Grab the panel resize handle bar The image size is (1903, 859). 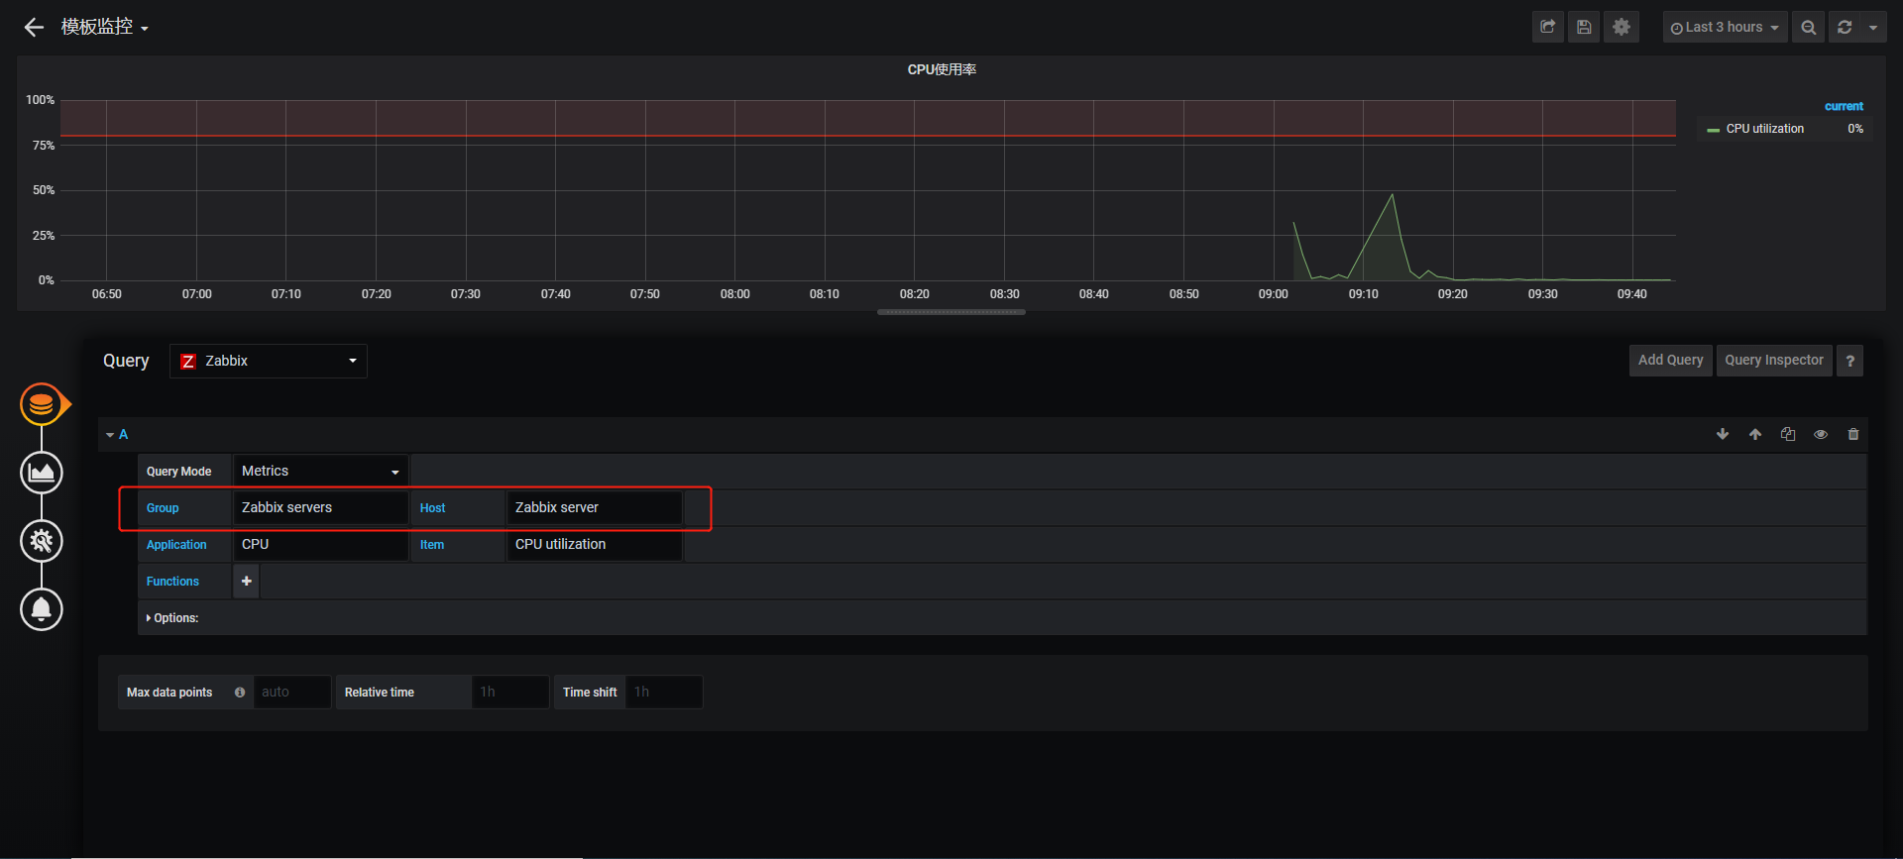[951, 312]
